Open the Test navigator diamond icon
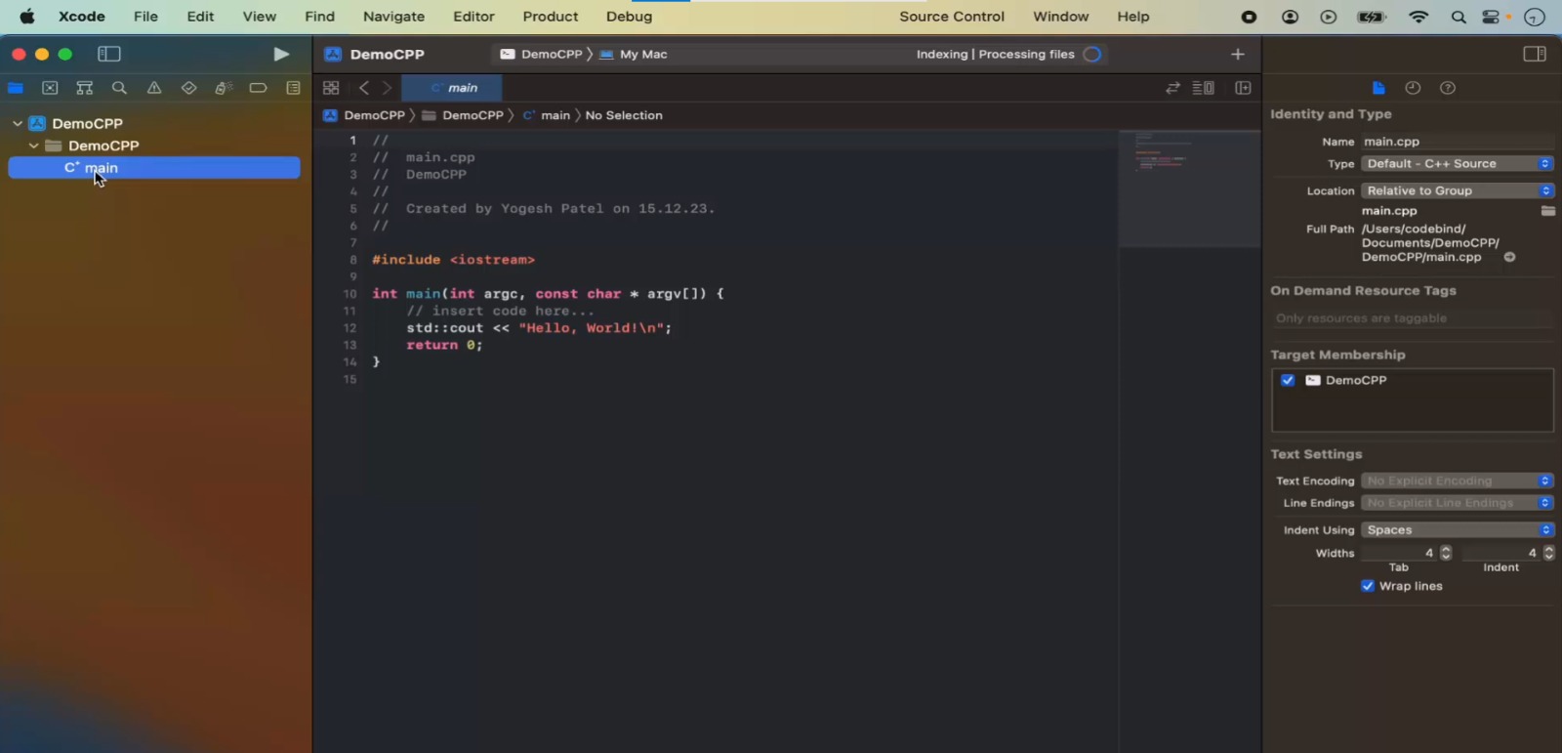This screenshot has width=1562, height=753. coord(188,88)
